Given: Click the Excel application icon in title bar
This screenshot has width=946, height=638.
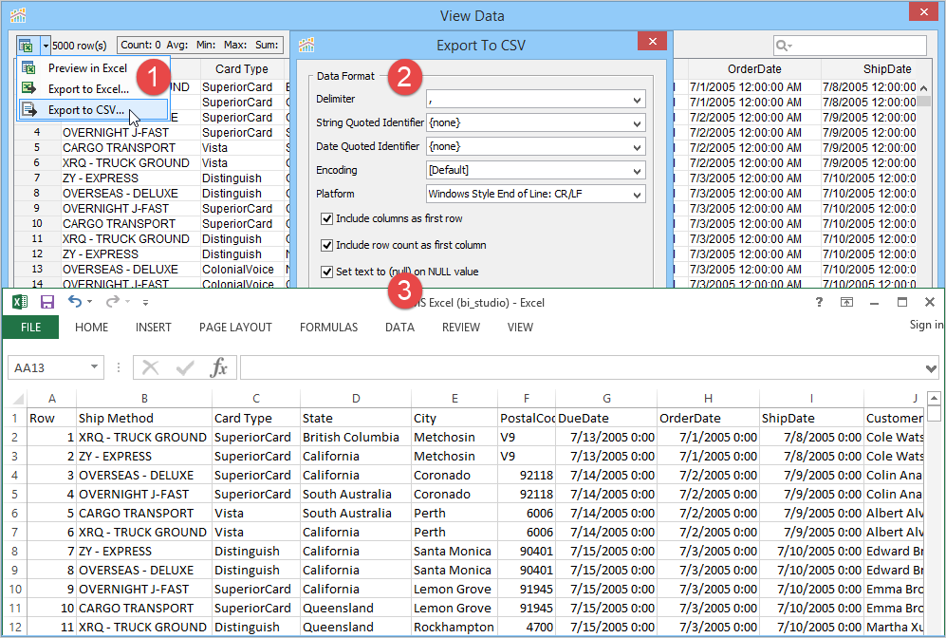Looking at the screenshot, I should (19, 302).
